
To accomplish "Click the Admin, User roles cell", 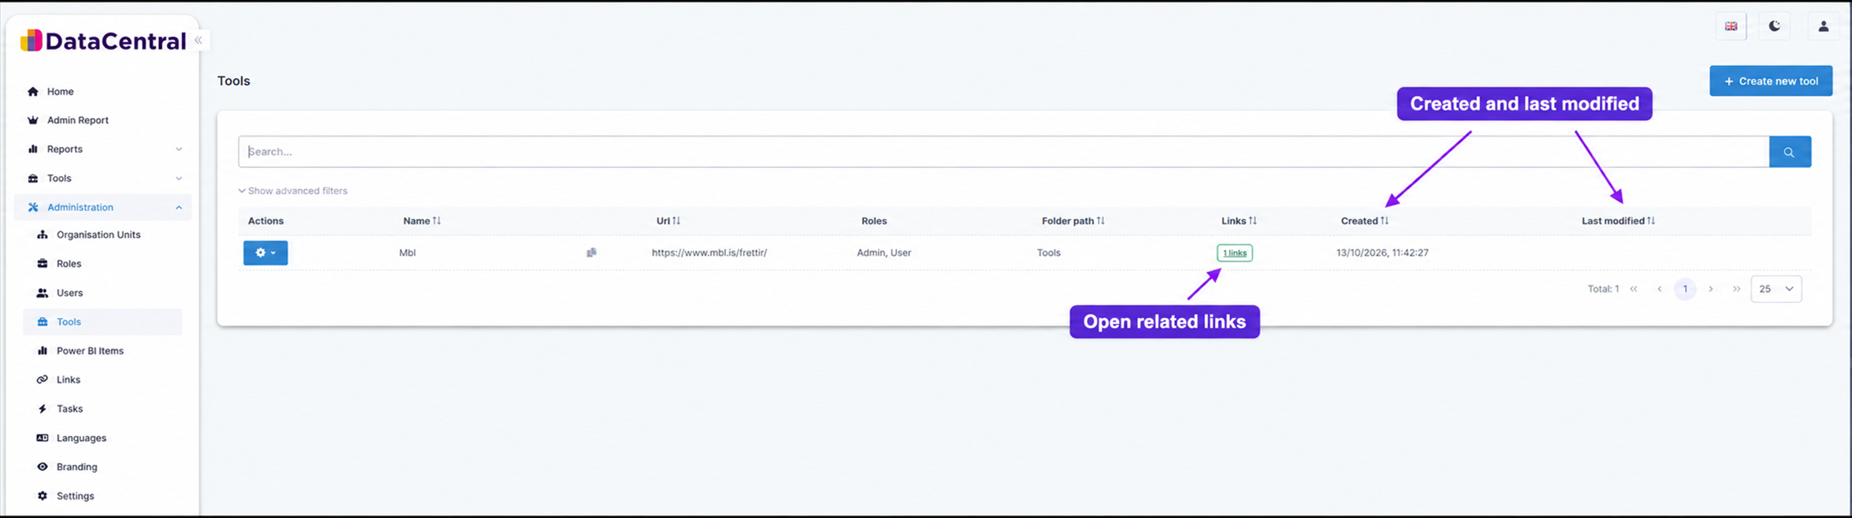I will coord(884,253).
